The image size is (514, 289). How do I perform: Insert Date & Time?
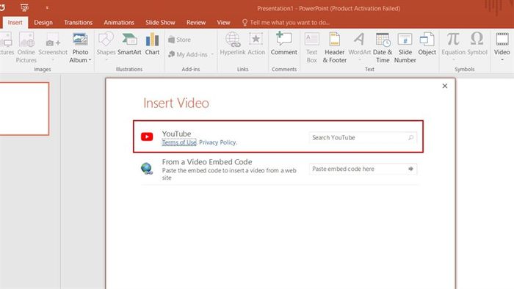383,48
